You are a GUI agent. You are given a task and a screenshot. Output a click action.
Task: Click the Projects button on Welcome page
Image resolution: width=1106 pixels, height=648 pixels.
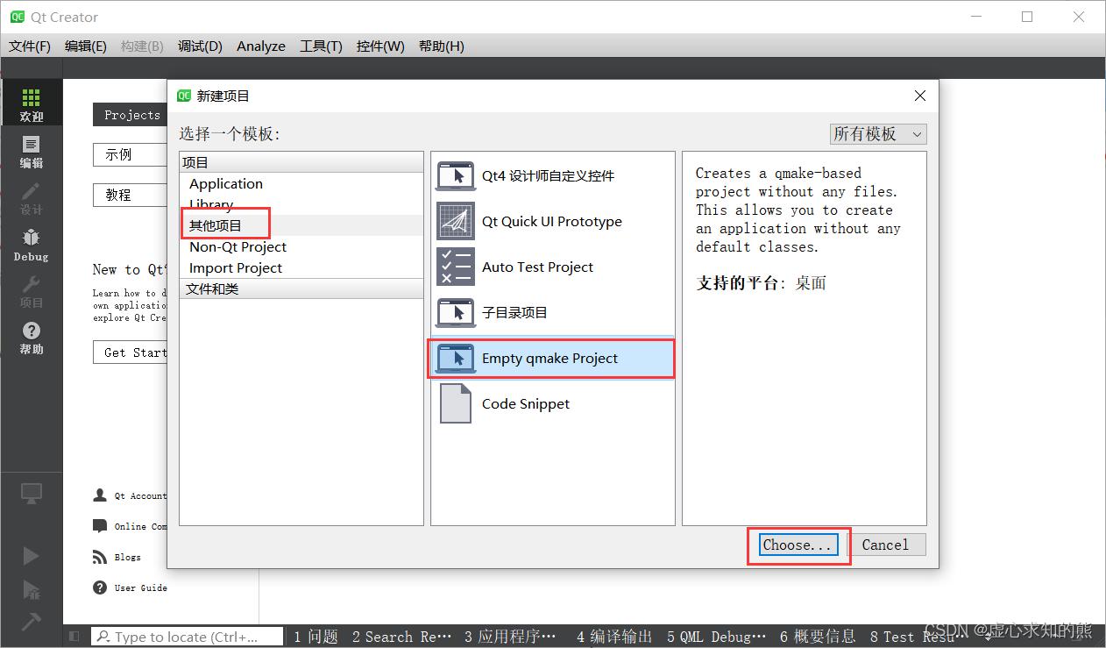click(130, 115)
